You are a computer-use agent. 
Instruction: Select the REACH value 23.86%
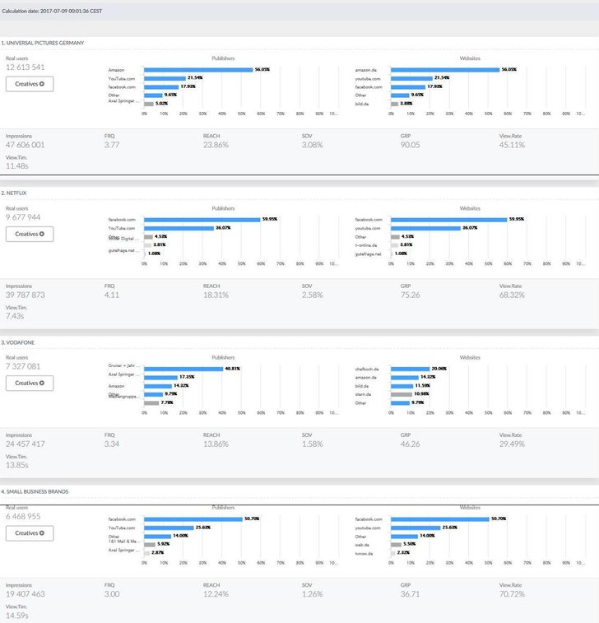[216, 145]
